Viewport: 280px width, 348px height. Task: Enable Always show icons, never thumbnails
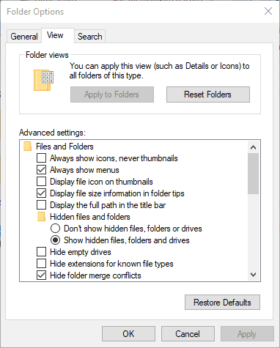pos(41,158)
